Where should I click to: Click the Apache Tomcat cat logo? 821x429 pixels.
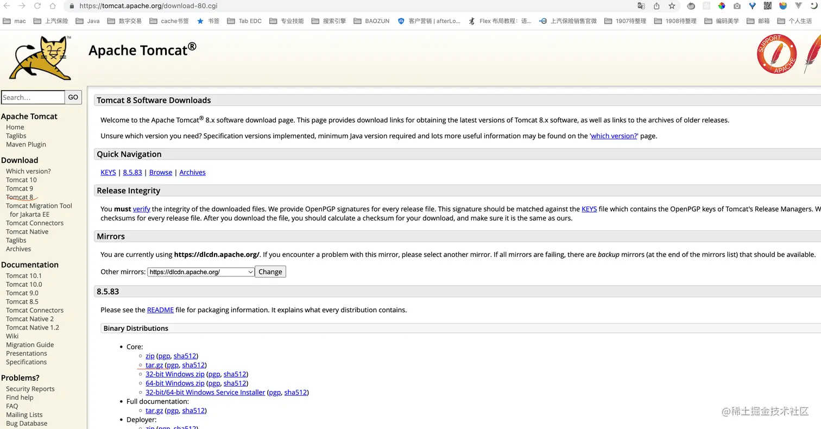point(40,58)
